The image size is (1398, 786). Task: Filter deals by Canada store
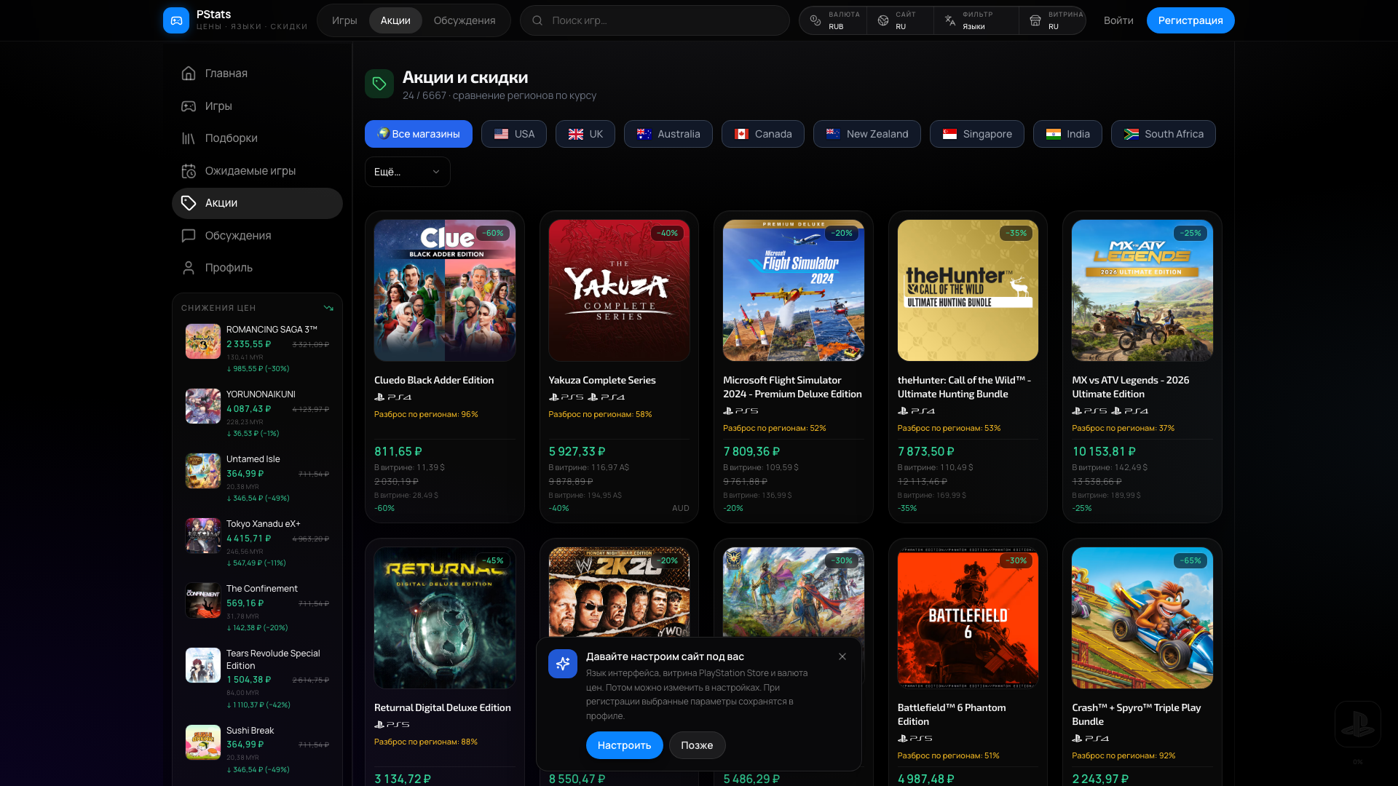point(763,134)
